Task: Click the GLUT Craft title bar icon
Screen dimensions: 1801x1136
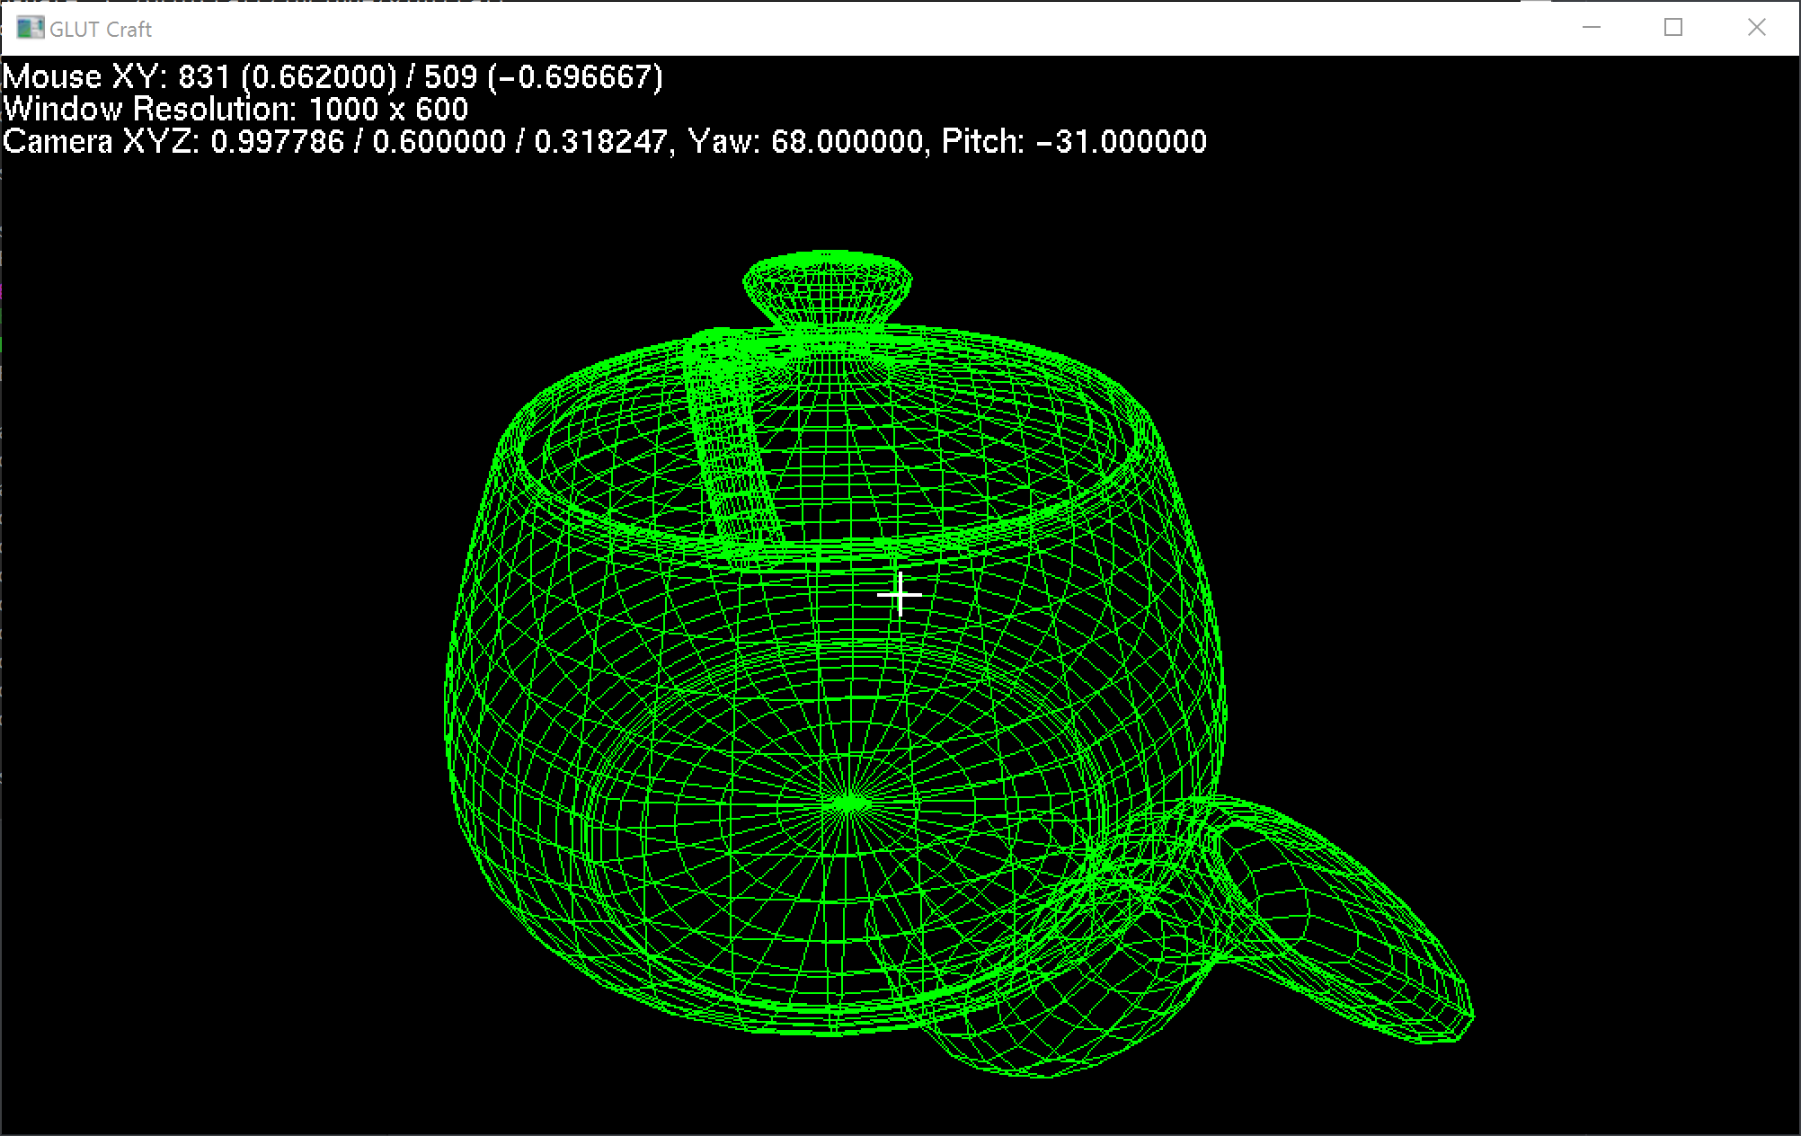Action: pyautogui.click(x=30, y=29)
